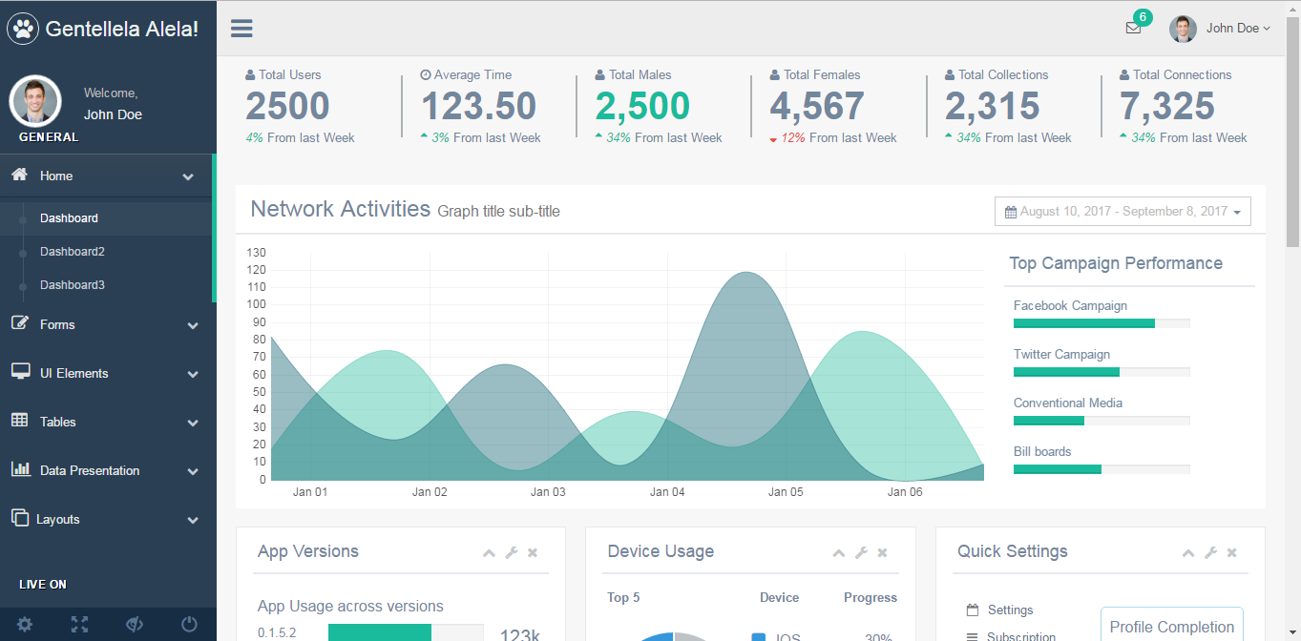Click the Total Users value 2500
This screenshot has width=1301, height=641.
(287, 106)
